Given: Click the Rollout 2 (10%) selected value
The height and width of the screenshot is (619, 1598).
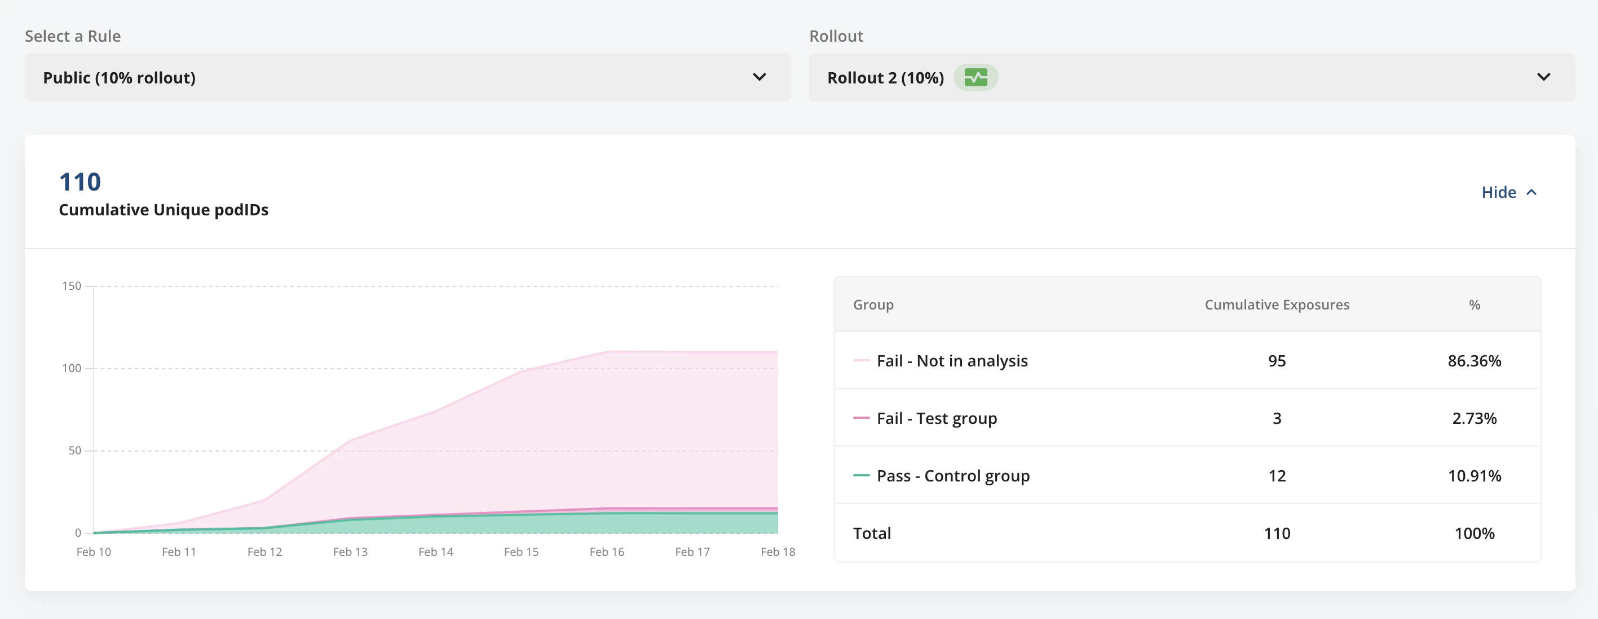Looking at the screenshot, I should click(885, 78).
